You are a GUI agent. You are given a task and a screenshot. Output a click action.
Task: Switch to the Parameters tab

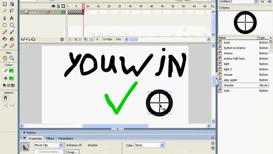coord(66,139)
